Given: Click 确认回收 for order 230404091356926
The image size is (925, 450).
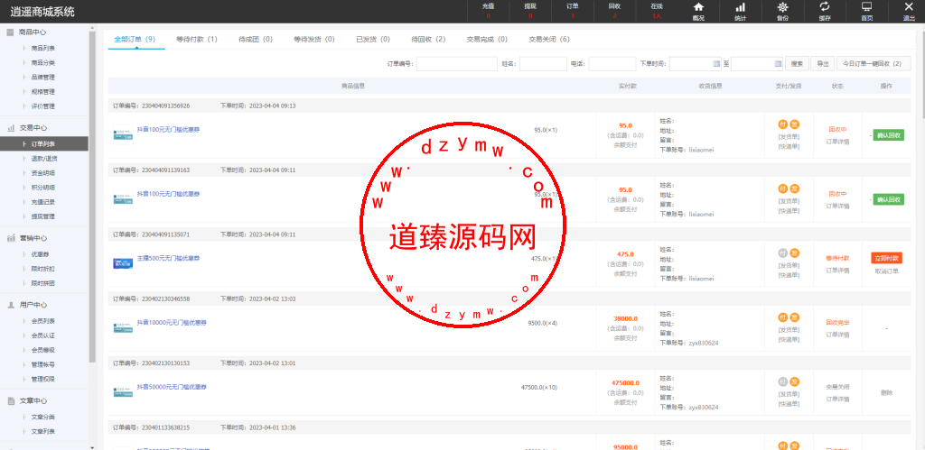Looking at the screenshot, I should click(889, 135).
